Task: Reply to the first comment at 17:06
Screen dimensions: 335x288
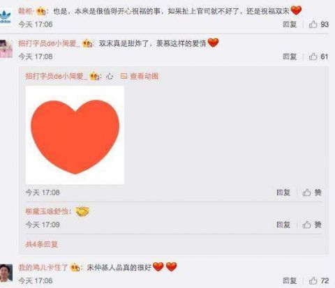Action: click(290, 24)
